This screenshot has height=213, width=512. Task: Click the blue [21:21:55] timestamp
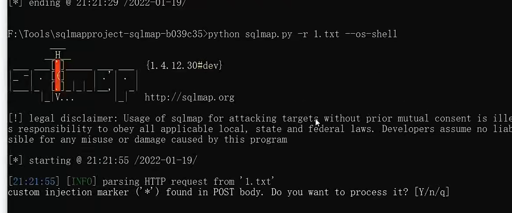point(34,182)
